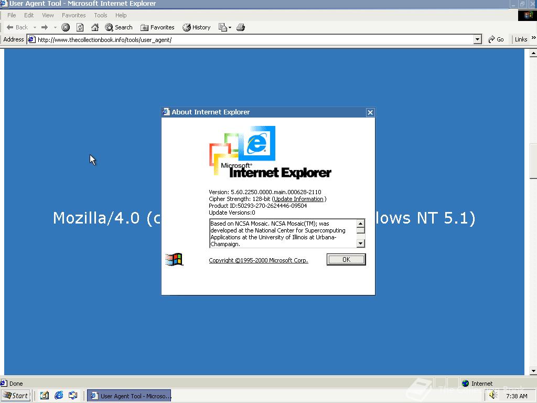
Task: Click the Internet zone status indicator
Action: pyautogui.click(x=477, y=384)
